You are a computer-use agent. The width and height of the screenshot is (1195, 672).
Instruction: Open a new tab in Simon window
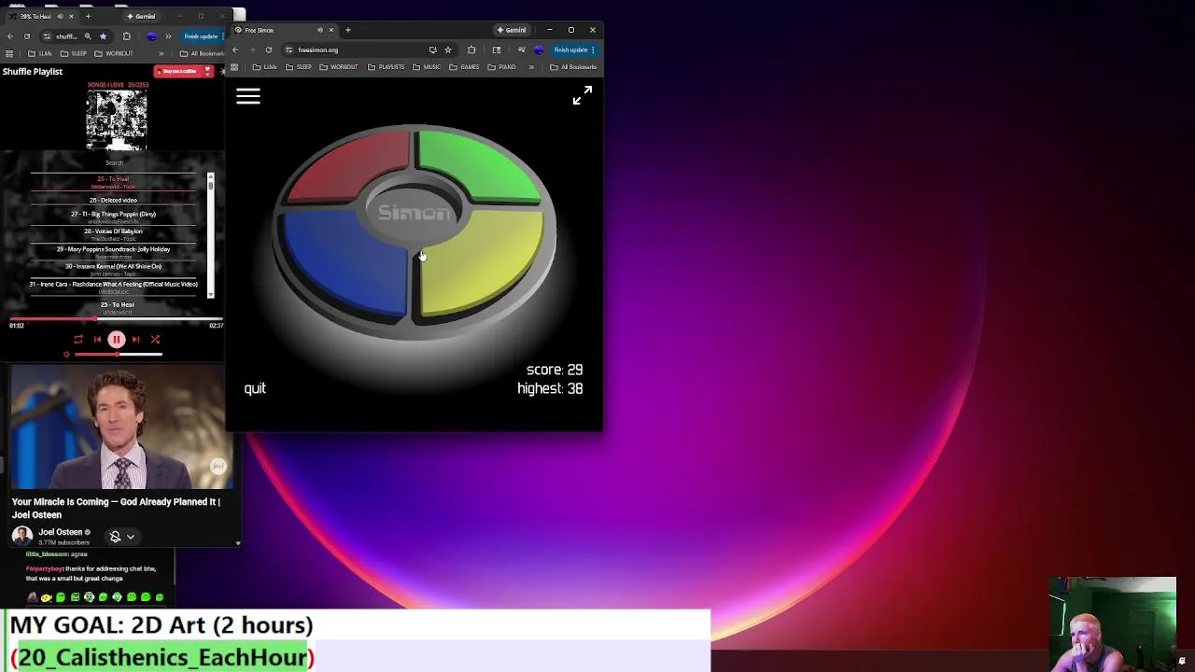pyautogui.click(x=348, y=30)
